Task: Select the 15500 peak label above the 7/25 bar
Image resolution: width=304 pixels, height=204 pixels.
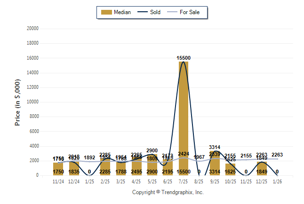Action: pos(183,58)
